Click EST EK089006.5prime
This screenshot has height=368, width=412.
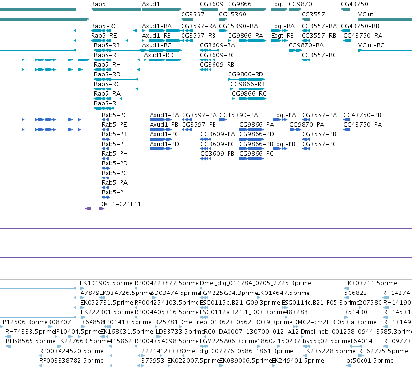click(x=245, y=361)
